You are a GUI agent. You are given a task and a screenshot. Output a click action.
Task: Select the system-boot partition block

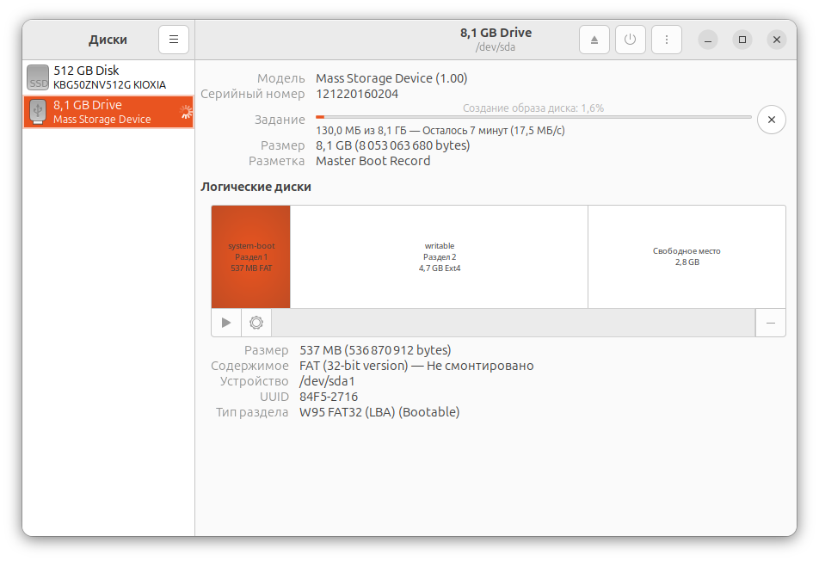(250, 256)
